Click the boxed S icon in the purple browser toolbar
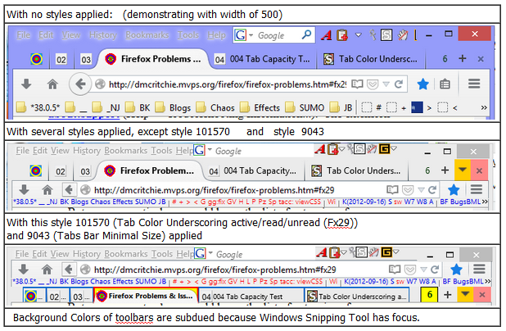Screen dimensions: 506x331 click(386, 35)
